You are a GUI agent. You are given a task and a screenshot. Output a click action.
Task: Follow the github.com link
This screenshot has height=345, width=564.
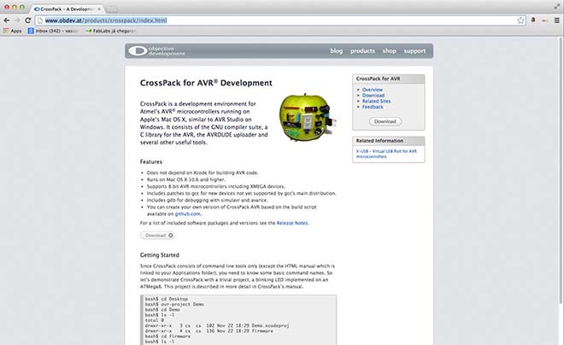pyautogui.click(x=188, y=213)
